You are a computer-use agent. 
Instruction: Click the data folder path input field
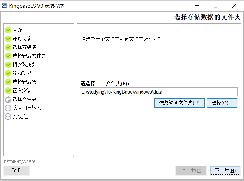coord(159,92)
